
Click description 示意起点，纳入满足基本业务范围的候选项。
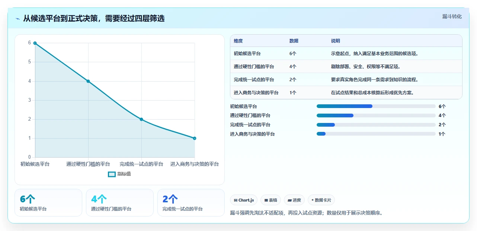point(375,54)
